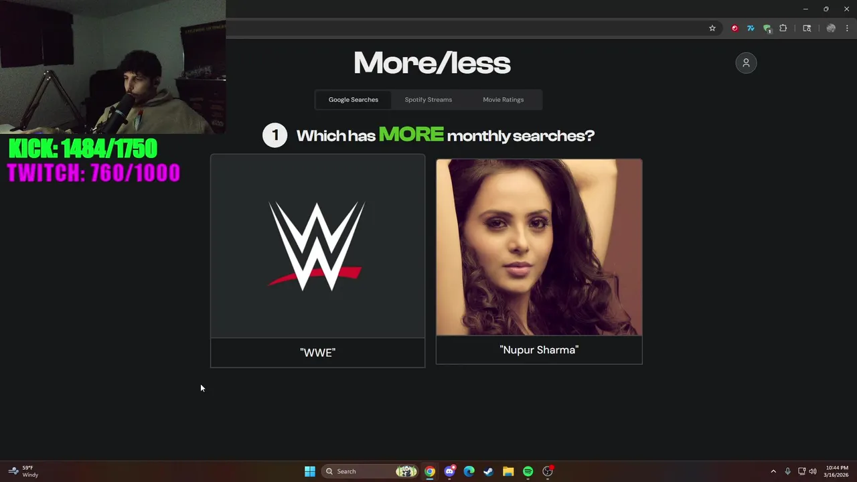Open the red circular browser extension
This screenshot has width=857, height=482.
point(734,28)
